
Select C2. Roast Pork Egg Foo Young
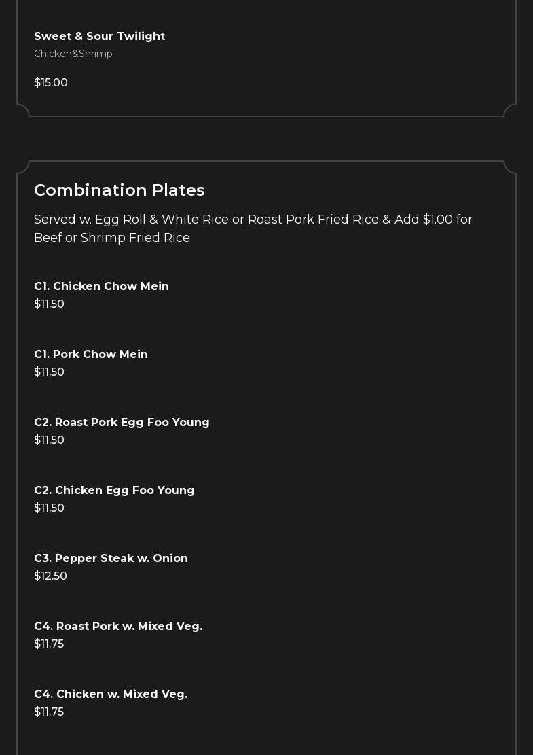122,422
